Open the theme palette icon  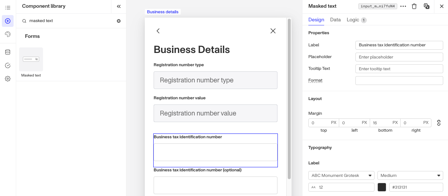tap(8, 34)
